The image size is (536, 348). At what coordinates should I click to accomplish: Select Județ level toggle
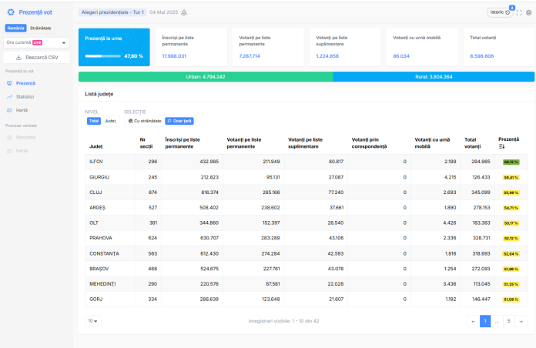click(110, 121)
